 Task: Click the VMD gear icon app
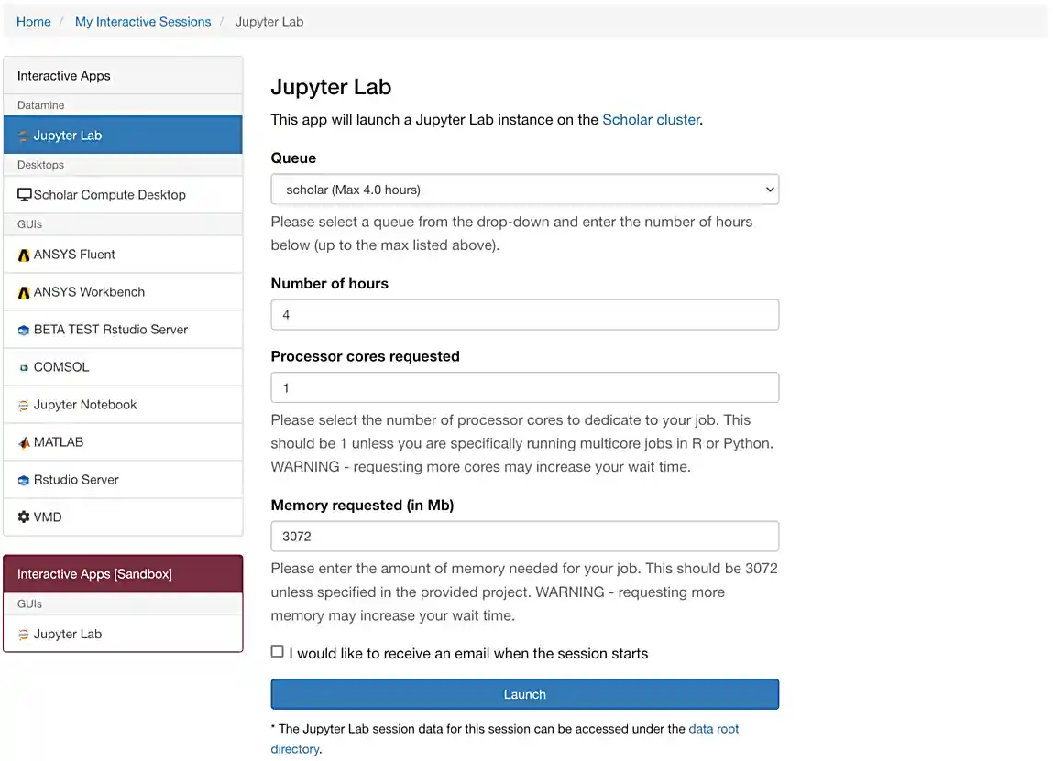(46, 516)
